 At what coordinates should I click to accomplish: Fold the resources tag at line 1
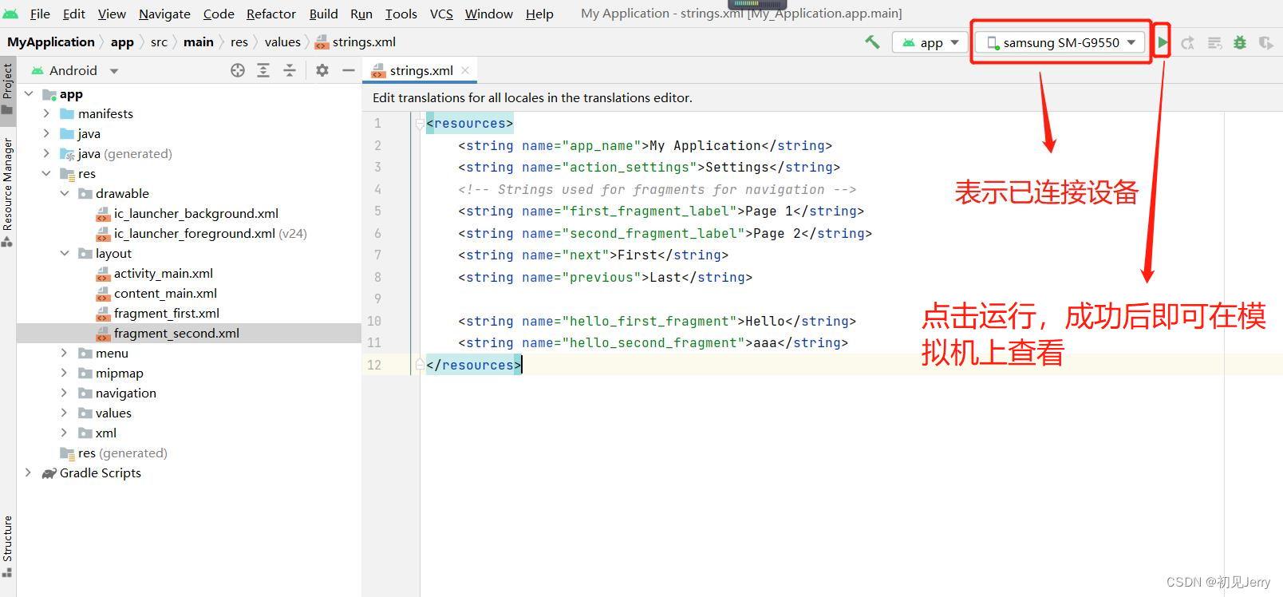tap(420, 123)
